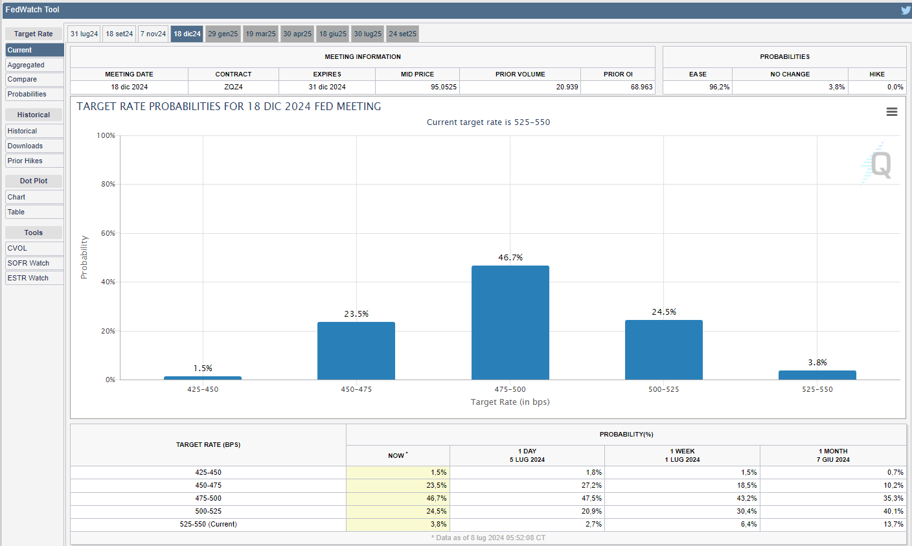
Task: Open the chart hamburger menu
Action: coord(891,112)
